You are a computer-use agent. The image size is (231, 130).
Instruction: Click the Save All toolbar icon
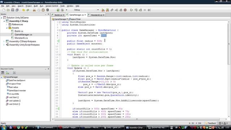pos(17,10)
